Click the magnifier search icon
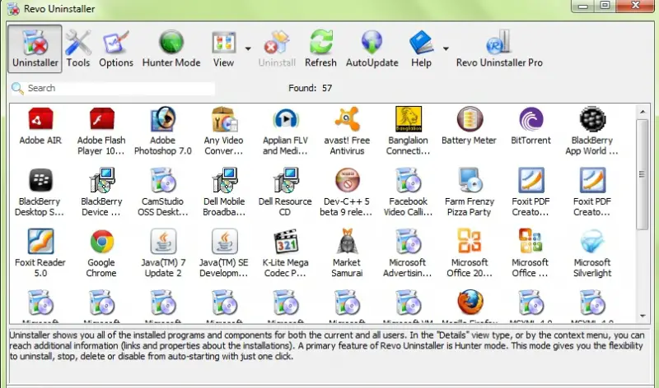The width and height of the screenshot is (659, 388). 17,88
